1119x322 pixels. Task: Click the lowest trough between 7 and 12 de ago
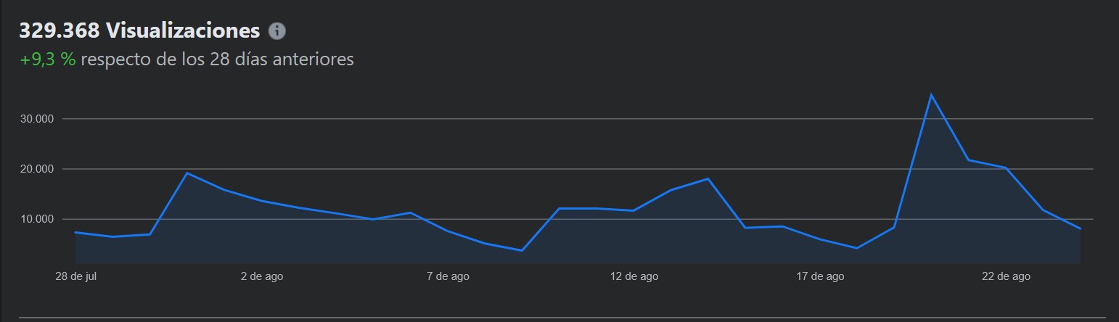(521, 250)
